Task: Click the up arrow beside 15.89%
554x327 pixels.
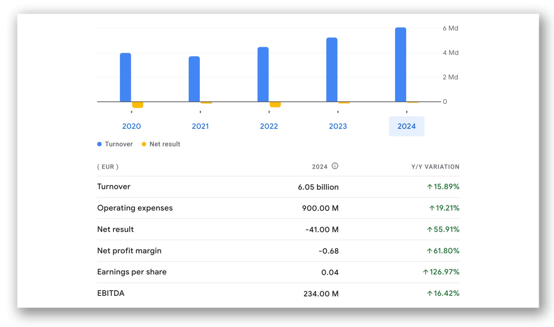Action: (429, 187)
